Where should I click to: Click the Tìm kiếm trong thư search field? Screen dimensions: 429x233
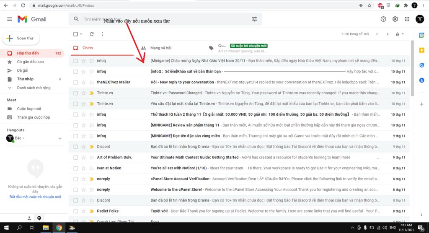[x=165, y=19]
